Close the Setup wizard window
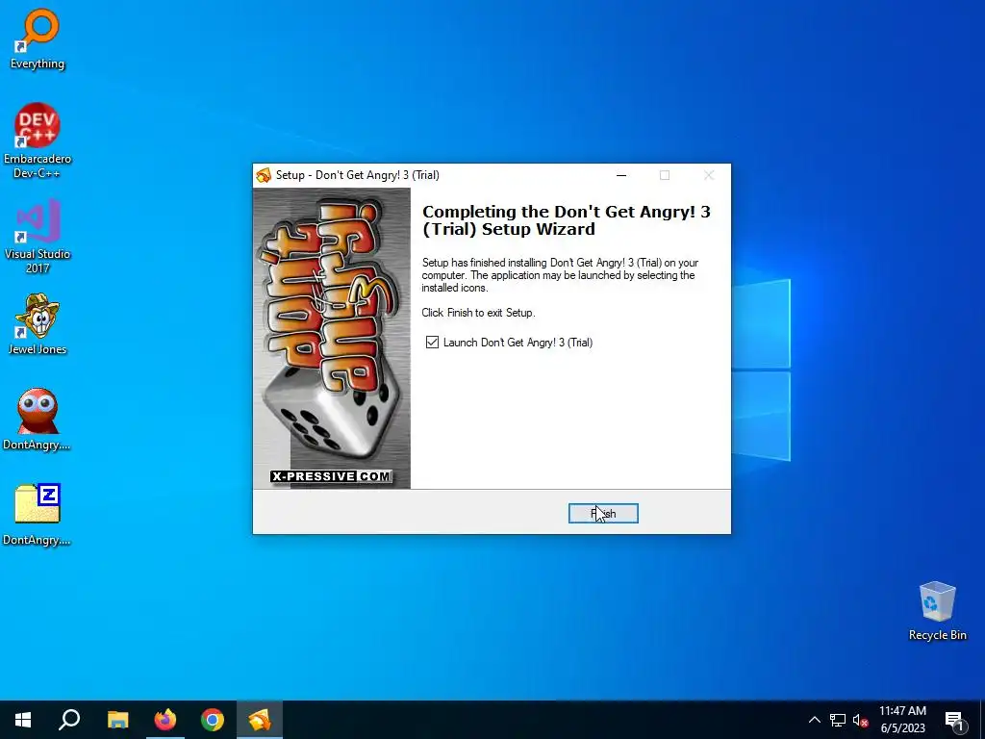This screenshot has height=739, width=985. point(709,175)
